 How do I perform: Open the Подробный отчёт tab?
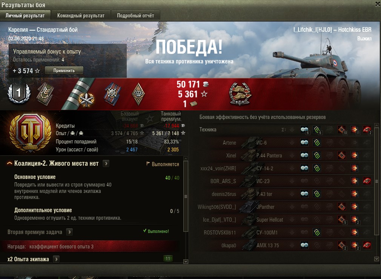pyautogui.click(x=135, y=15)
